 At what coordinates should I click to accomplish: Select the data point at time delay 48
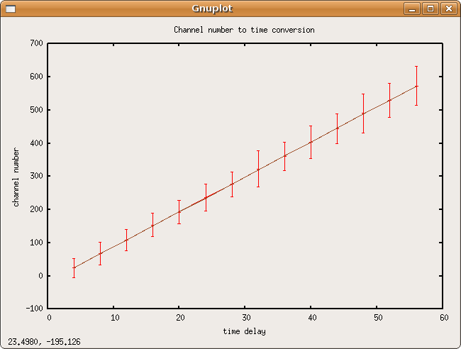coord(363,113)
